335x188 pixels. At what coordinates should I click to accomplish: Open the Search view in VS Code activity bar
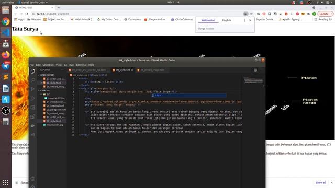(32, 80)
